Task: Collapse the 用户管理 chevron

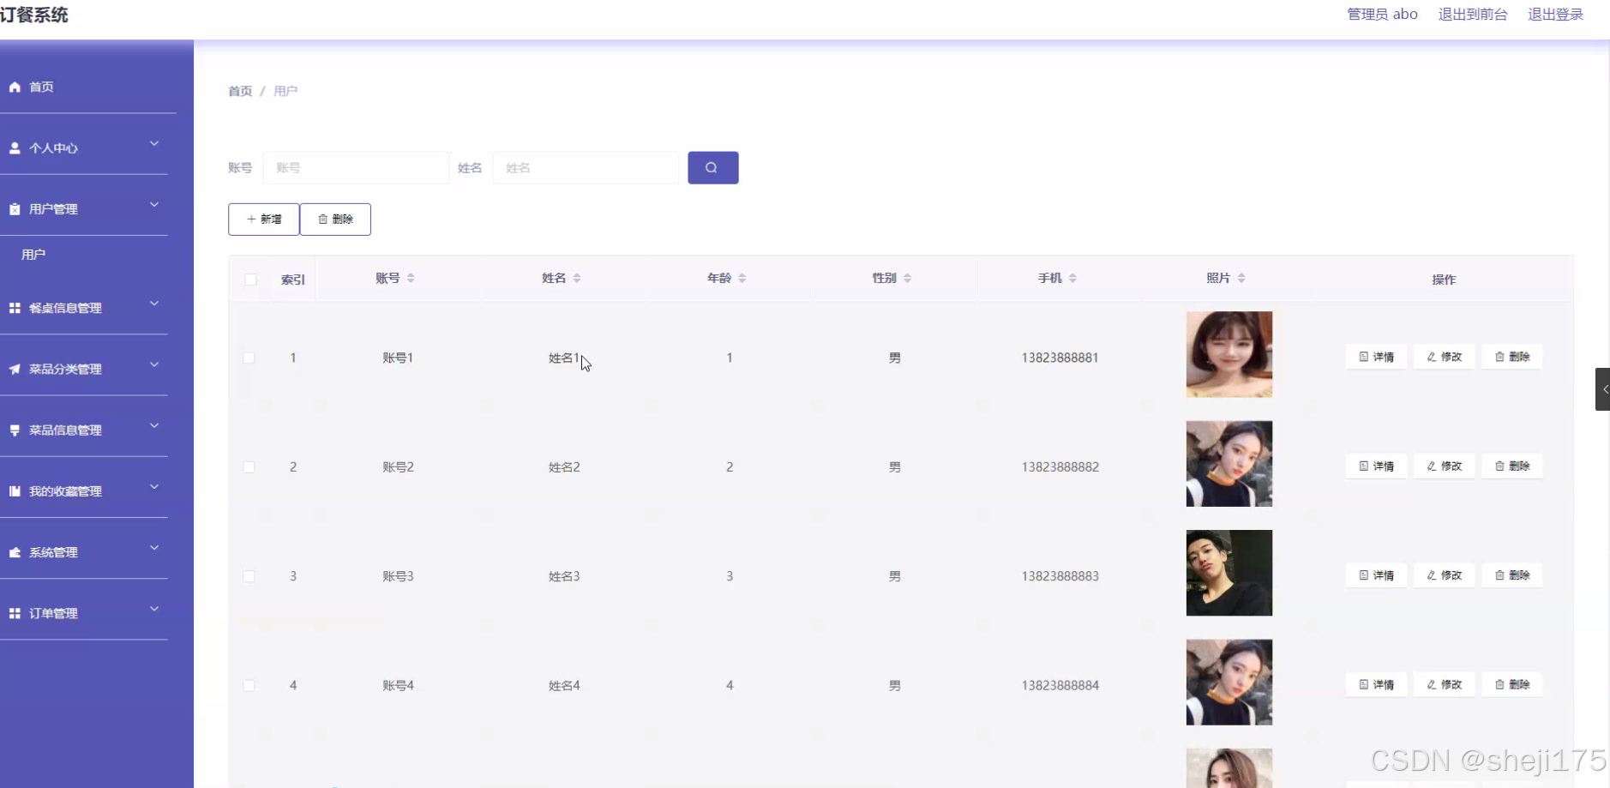Action: [x=154, y=205]
